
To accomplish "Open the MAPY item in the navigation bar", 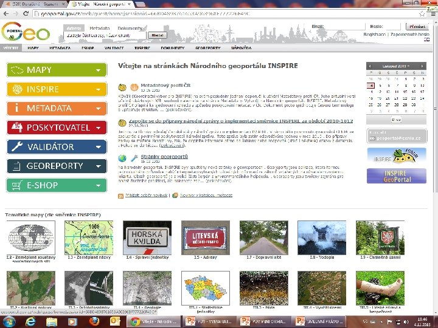I will point(33,48).
